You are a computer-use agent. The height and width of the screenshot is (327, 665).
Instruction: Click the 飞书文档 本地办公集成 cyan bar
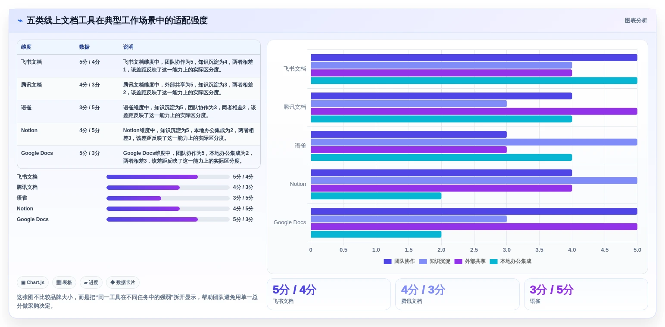point(474,80)
